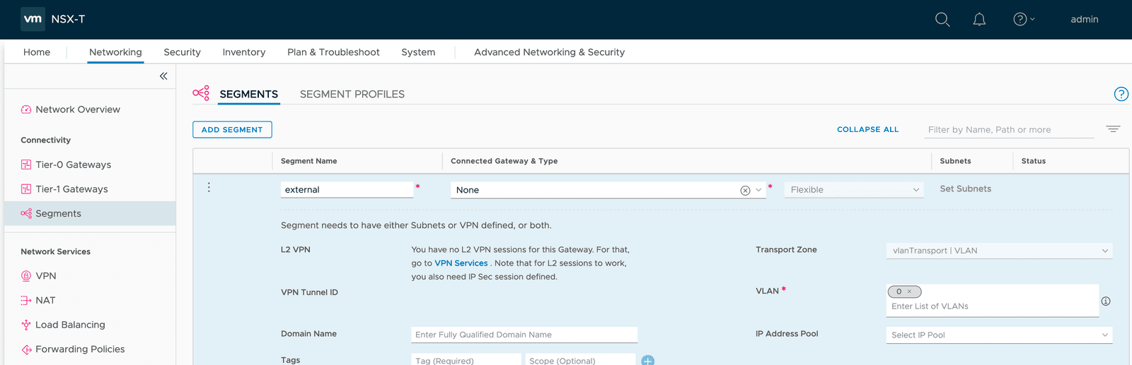Open the Select IP Pool dropdown

[x=999, y=335]
